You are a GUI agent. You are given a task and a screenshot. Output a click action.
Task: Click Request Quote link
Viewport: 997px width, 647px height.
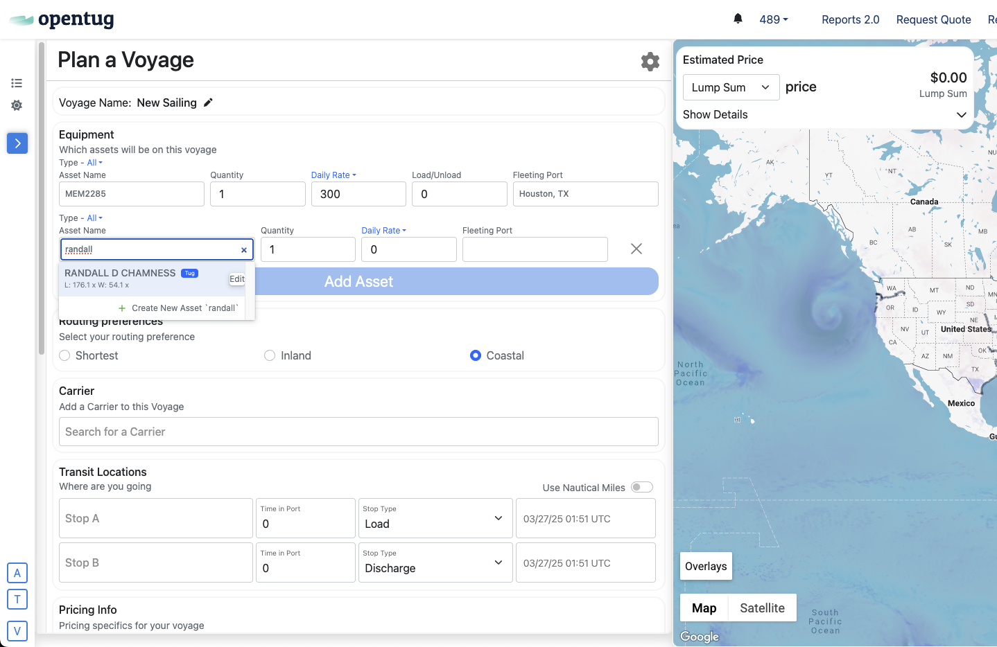[x=933, y=19]
